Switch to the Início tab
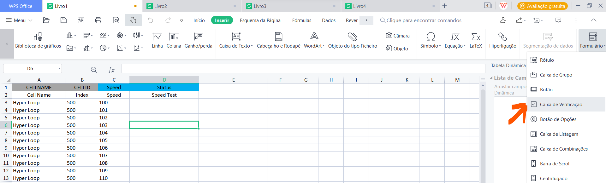 [199, 20]
